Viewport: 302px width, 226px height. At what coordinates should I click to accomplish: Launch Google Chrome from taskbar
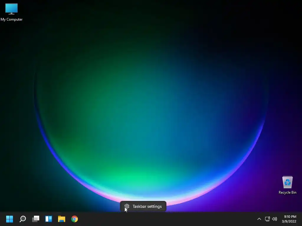coord(75,219)
